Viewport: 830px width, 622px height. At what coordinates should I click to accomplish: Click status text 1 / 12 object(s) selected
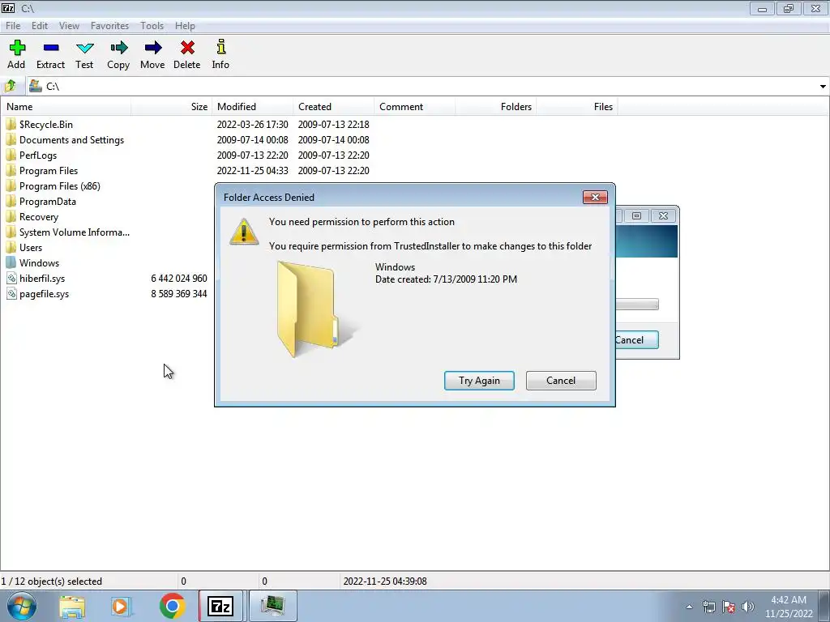click(x=51, y=582)
